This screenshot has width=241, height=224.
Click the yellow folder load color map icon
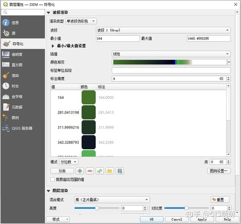[x=110, y=171]
